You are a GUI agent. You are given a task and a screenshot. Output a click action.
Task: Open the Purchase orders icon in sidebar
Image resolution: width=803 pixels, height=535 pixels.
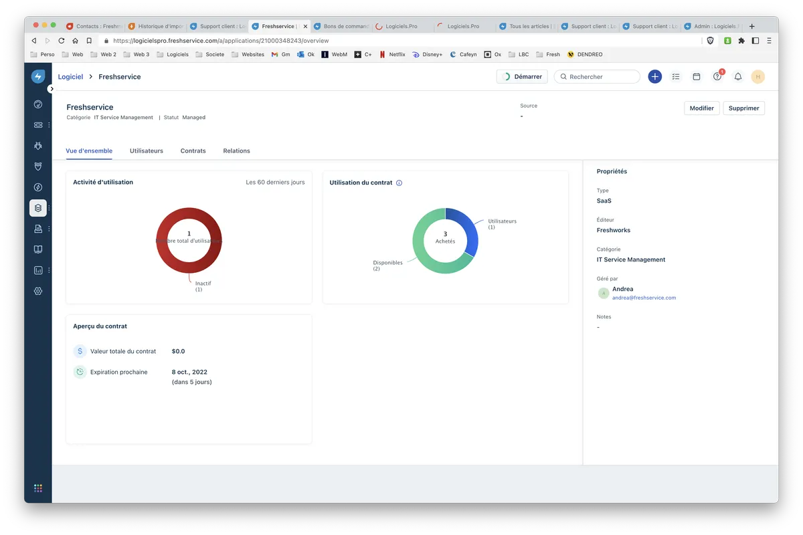(x=38, y=229)
